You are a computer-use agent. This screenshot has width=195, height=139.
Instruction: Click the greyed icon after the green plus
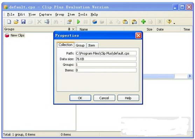click(x=151, y=22)
